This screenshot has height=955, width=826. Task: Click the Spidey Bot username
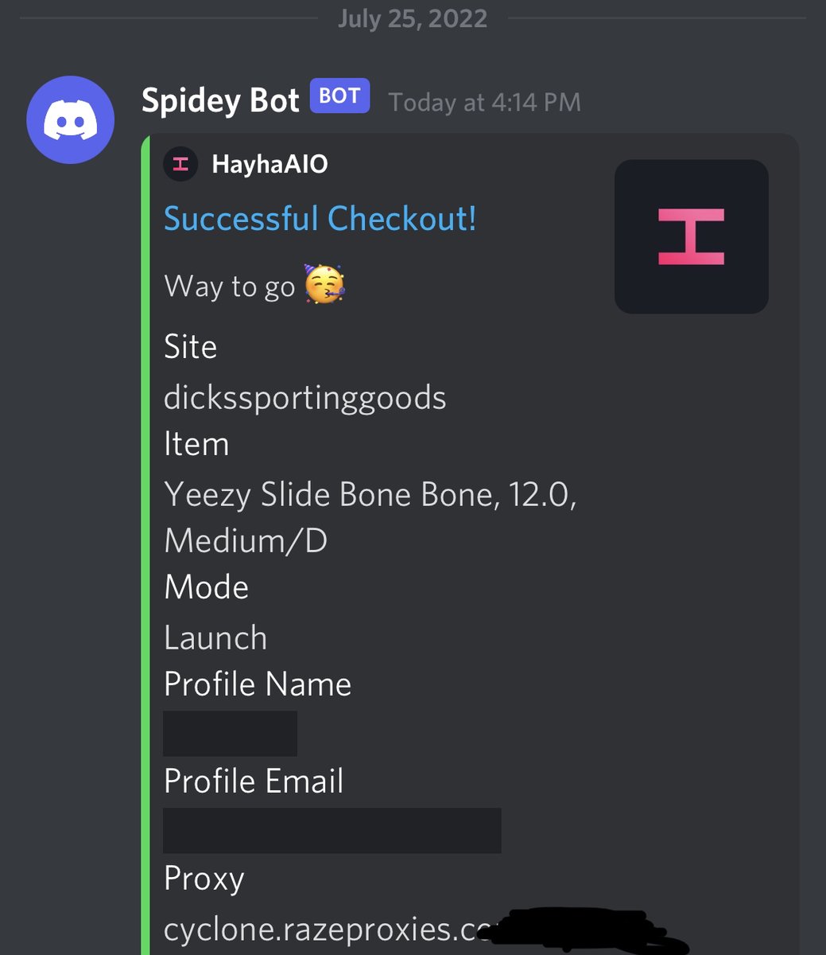pyautogui.click(x=220, y=100)
